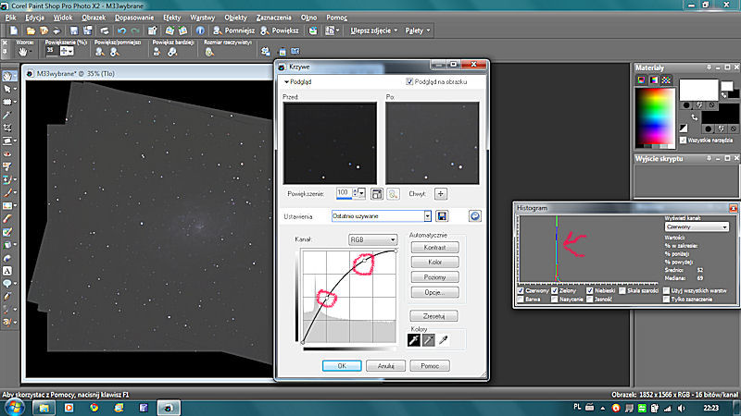Pick a color from the rainbow color picker
Viewport: 741px width, 416px height.
[655, 117]
